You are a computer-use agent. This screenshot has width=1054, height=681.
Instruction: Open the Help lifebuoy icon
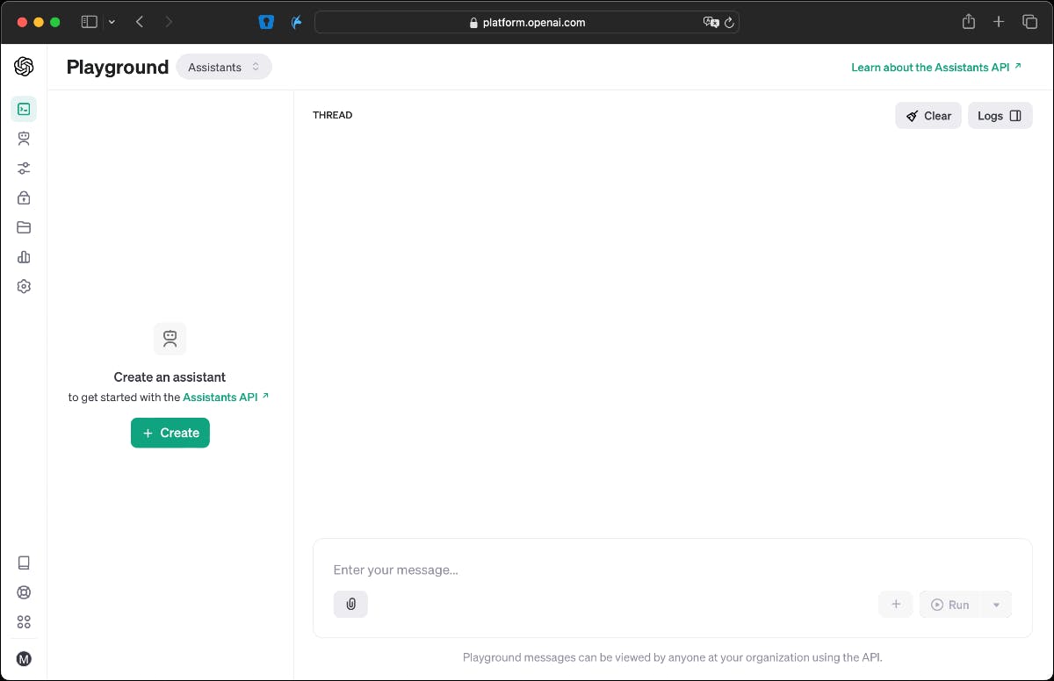(24, 592)
